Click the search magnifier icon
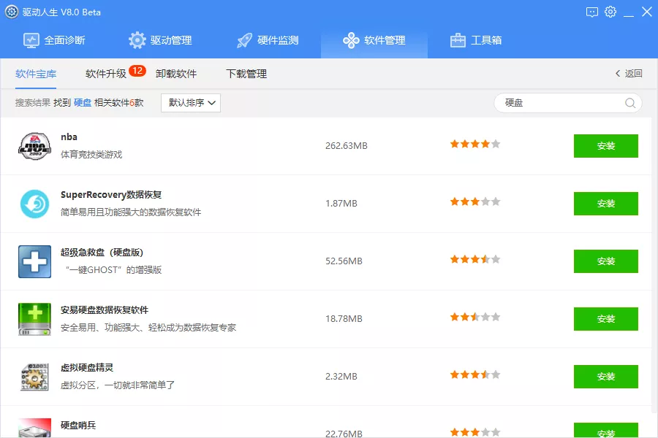658x438 pixels. (629, 103)
